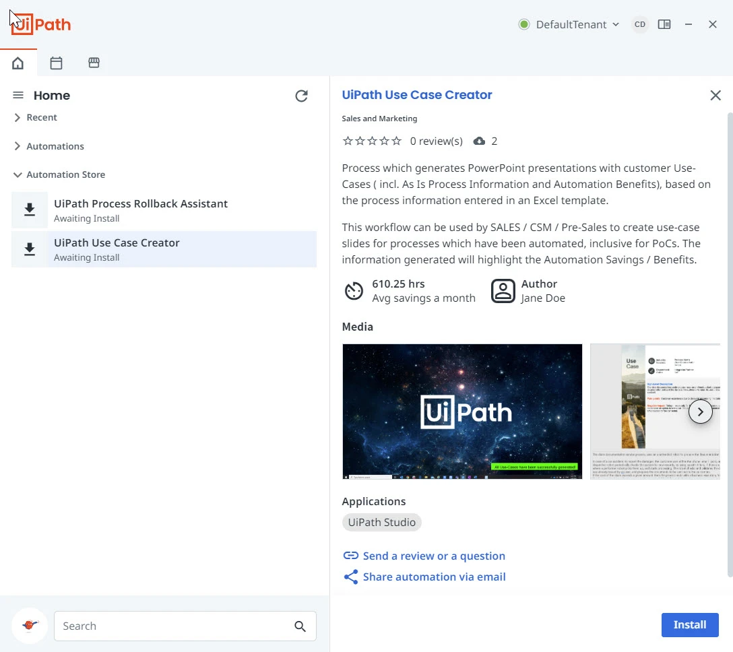Viewport: 733px width, 652px height.
Task: Click the robot mascot avatar icon
Action: (30, 625)
